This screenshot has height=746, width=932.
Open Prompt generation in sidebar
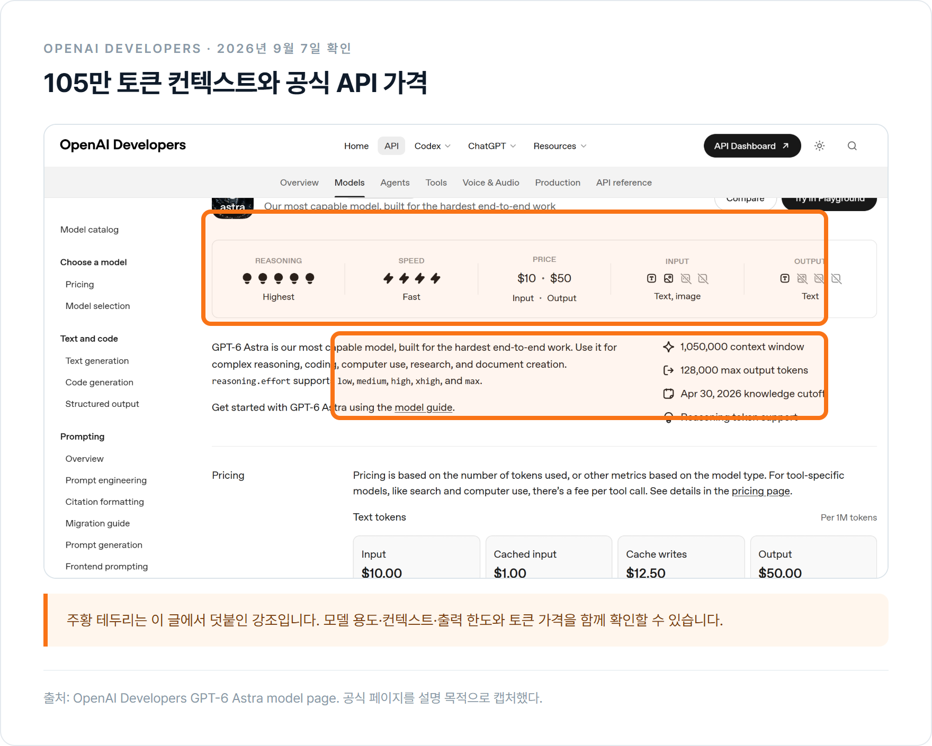coord(104,545)
